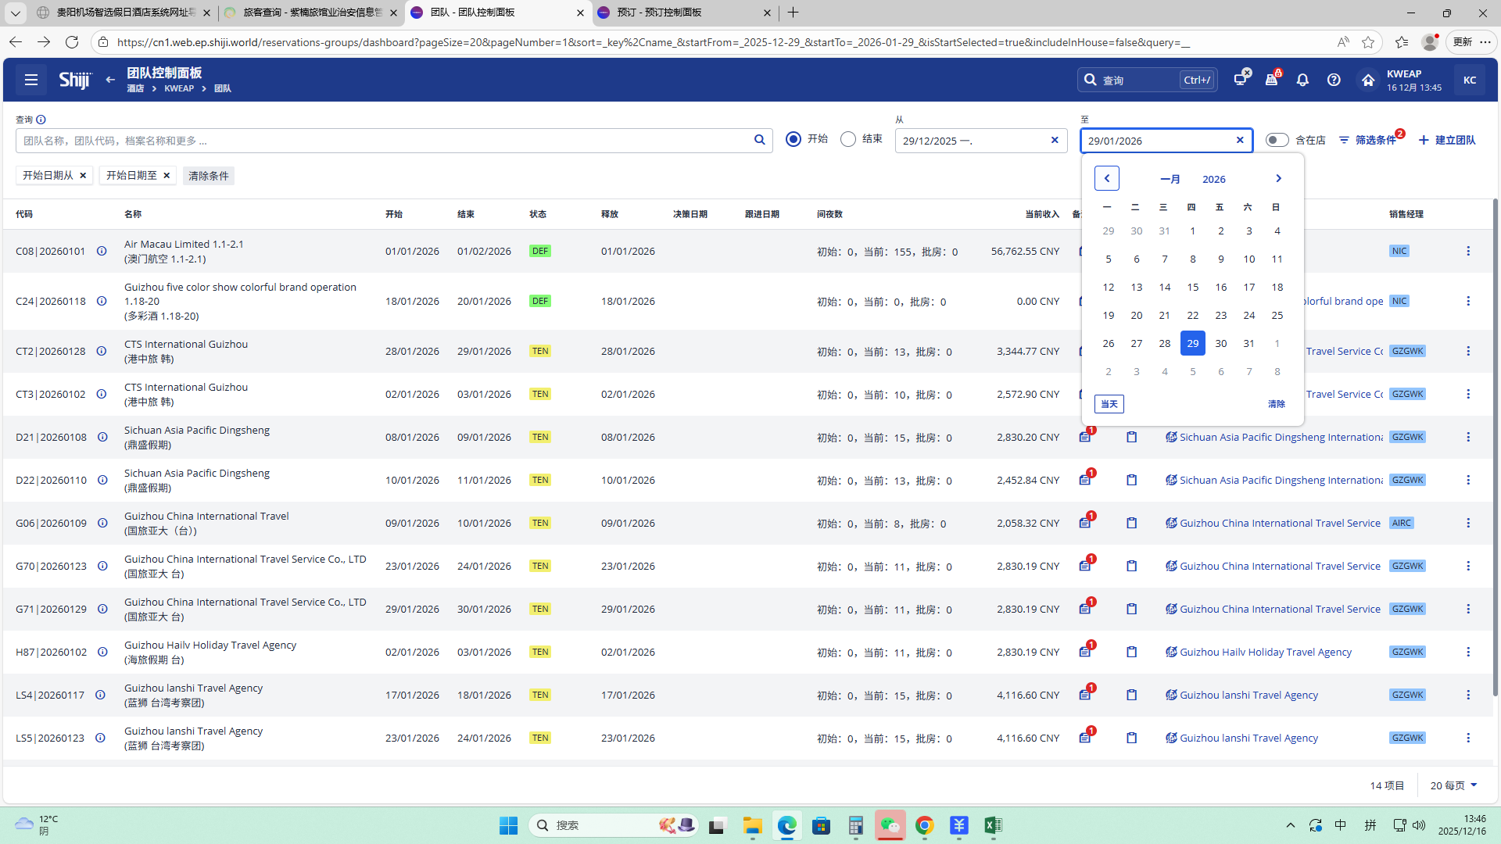Click the home icon in header
Screen dimensions: 1501x844
point(1367,80)
